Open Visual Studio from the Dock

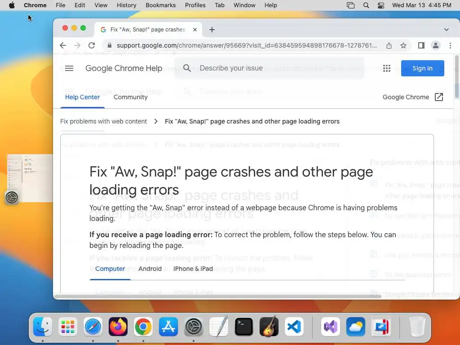[331, 327]
